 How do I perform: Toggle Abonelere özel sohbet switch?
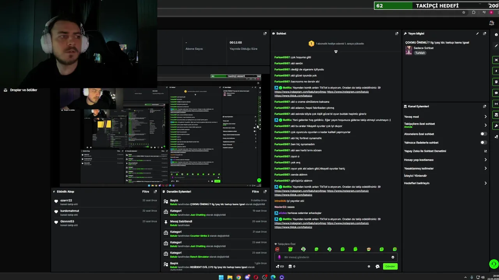tap(483, 134)
